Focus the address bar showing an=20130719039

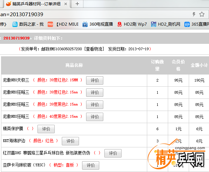point(93,15)
